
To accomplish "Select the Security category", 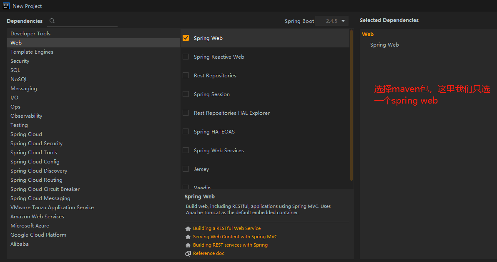I will 20,61.
